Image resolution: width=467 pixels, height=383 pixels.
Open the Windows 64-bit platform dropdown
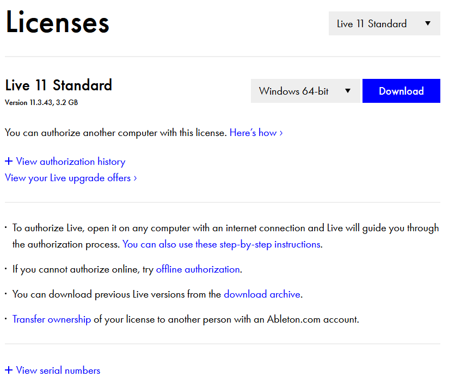305,91
